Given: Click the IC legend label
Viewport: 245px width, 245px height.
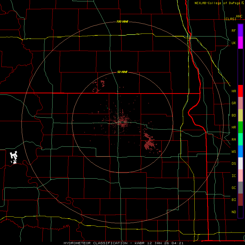Looking at the screenshot, I should coord(234,176).
